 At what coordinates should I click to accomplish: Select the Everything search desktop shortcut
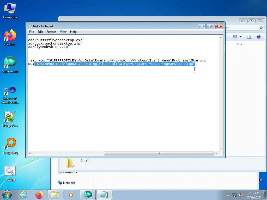(10, 146)
